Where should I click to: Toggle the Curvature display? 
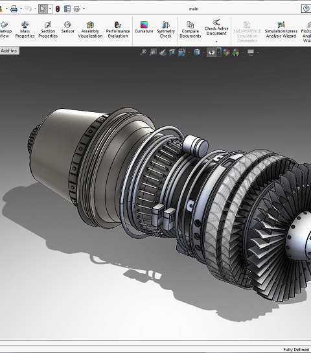tap(144, 27)
